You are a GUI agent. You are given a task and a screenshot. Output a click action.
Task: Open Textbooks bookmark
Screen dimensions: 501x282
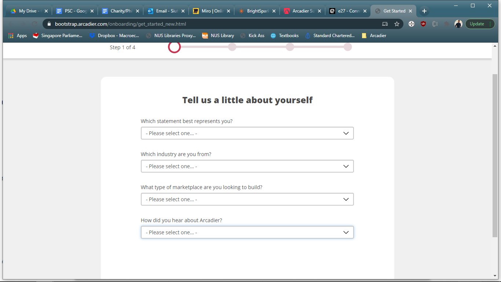[285, 36]
